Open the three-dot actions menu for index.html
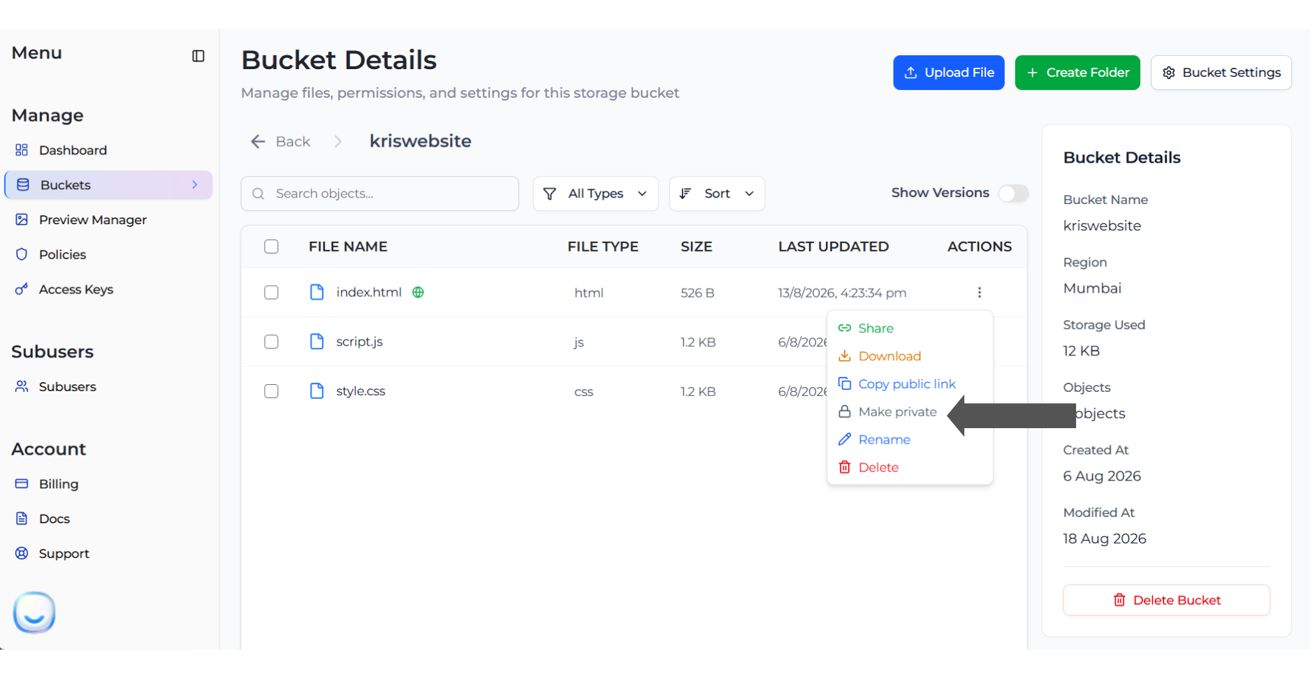Image resolution: width=1315 pixels, height=681 pixels. [x=979, y=293]
